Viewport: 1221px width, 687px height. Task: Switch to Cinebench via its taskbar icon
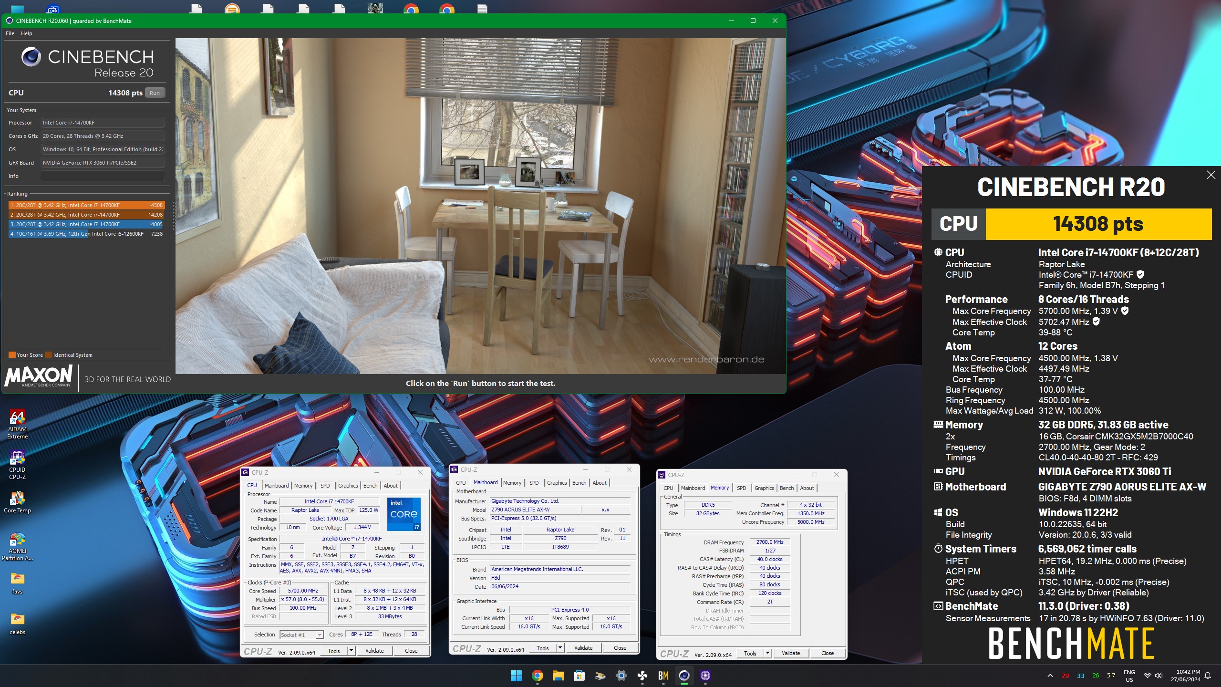(x=684, y=676)
